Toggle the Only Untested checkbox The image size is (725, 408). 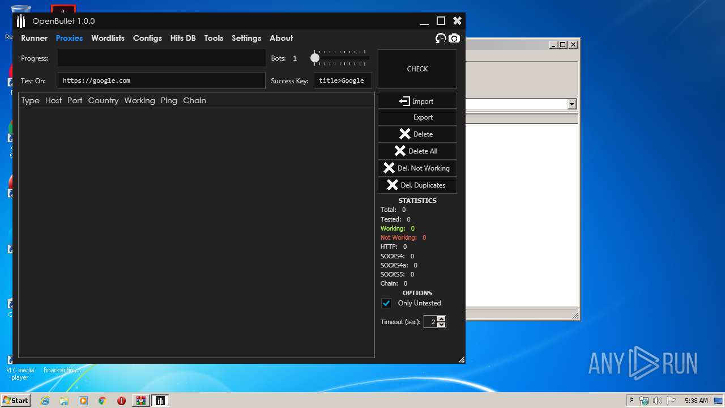point(386,303)
